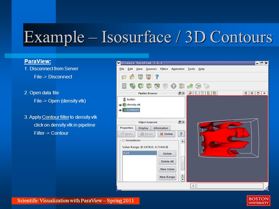Click the Apply button
This screenshot has height=209, width=279.
click(126, 134)
